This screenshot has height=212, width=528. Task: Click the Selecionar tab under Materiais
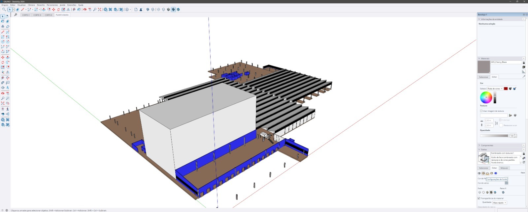pos(483,77)
